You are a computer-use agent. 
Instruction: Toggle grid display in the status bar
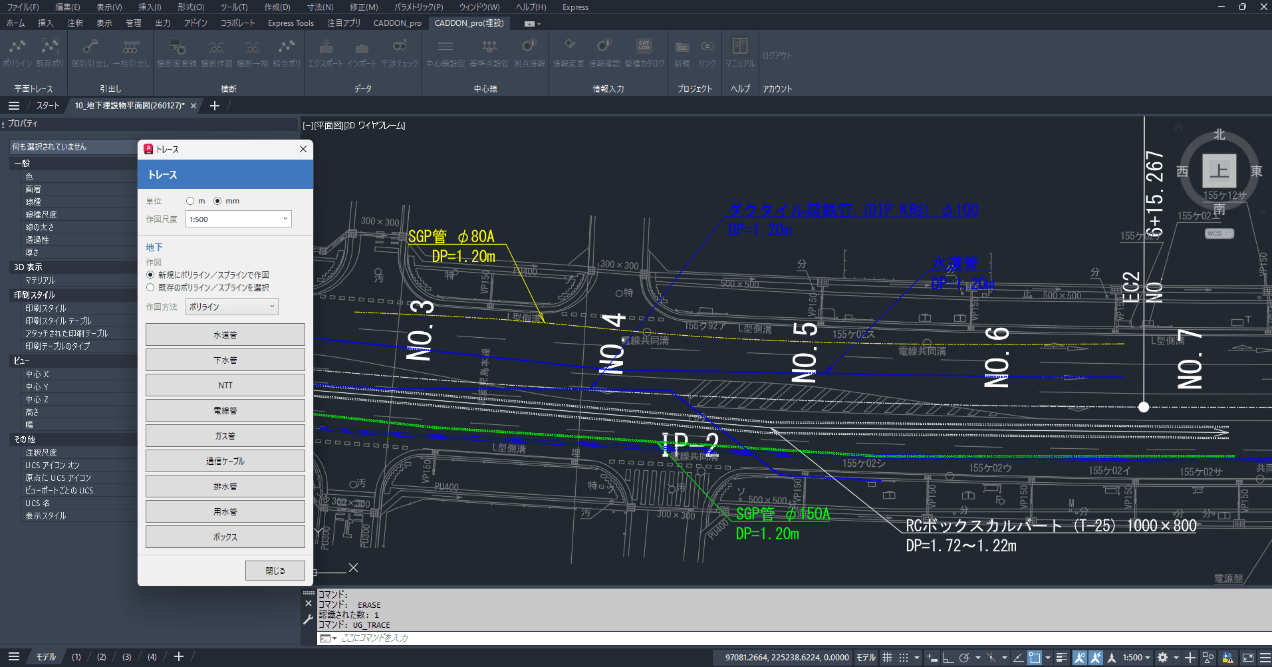pyautogui.click(x=887, y=658)
